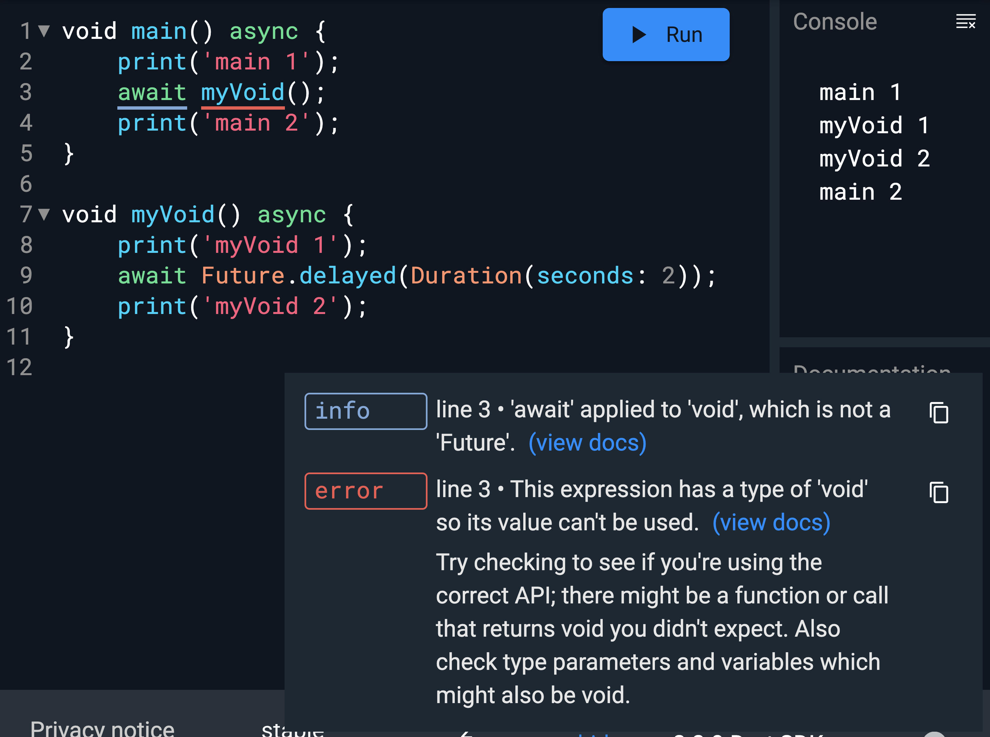Collapse the main() function fold arrow
Screen dimensions: 990x737
[x=44, y=31]
